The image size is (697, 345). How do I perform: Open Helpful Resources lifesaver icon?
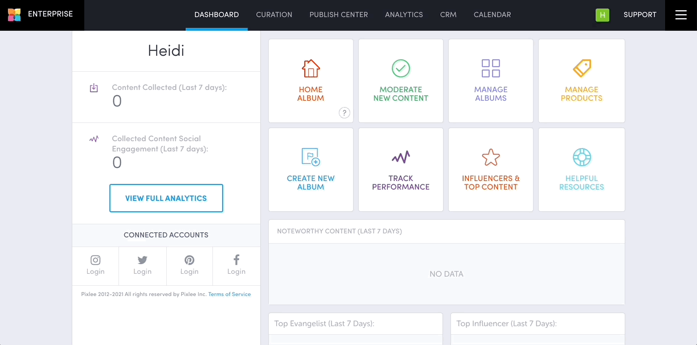(581, 155)
